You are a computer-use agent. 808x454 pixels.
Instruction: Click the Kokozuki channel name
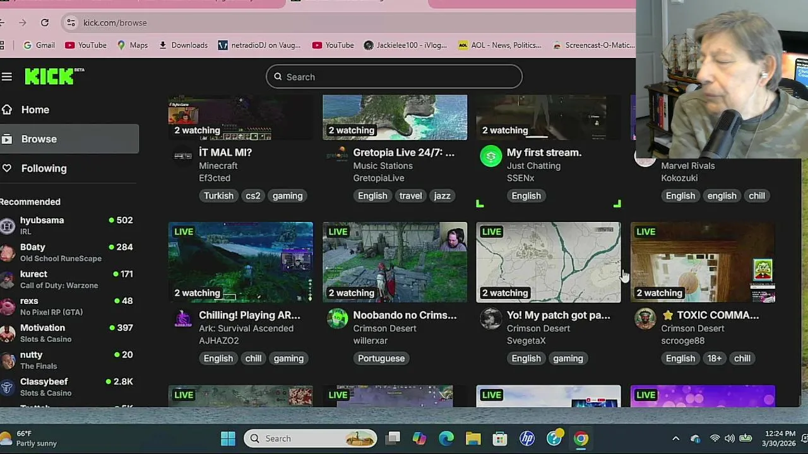point(679,178)
